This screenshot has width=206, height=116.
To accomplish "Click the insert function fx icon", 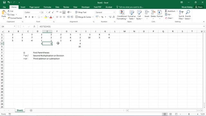I will [34, 26].
